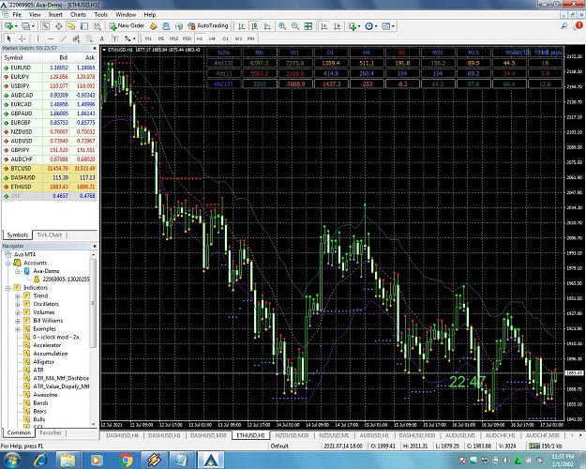Close the Market Watch panel
The width and height of the screenshot is (586, 469).
(x=95, y=48)
